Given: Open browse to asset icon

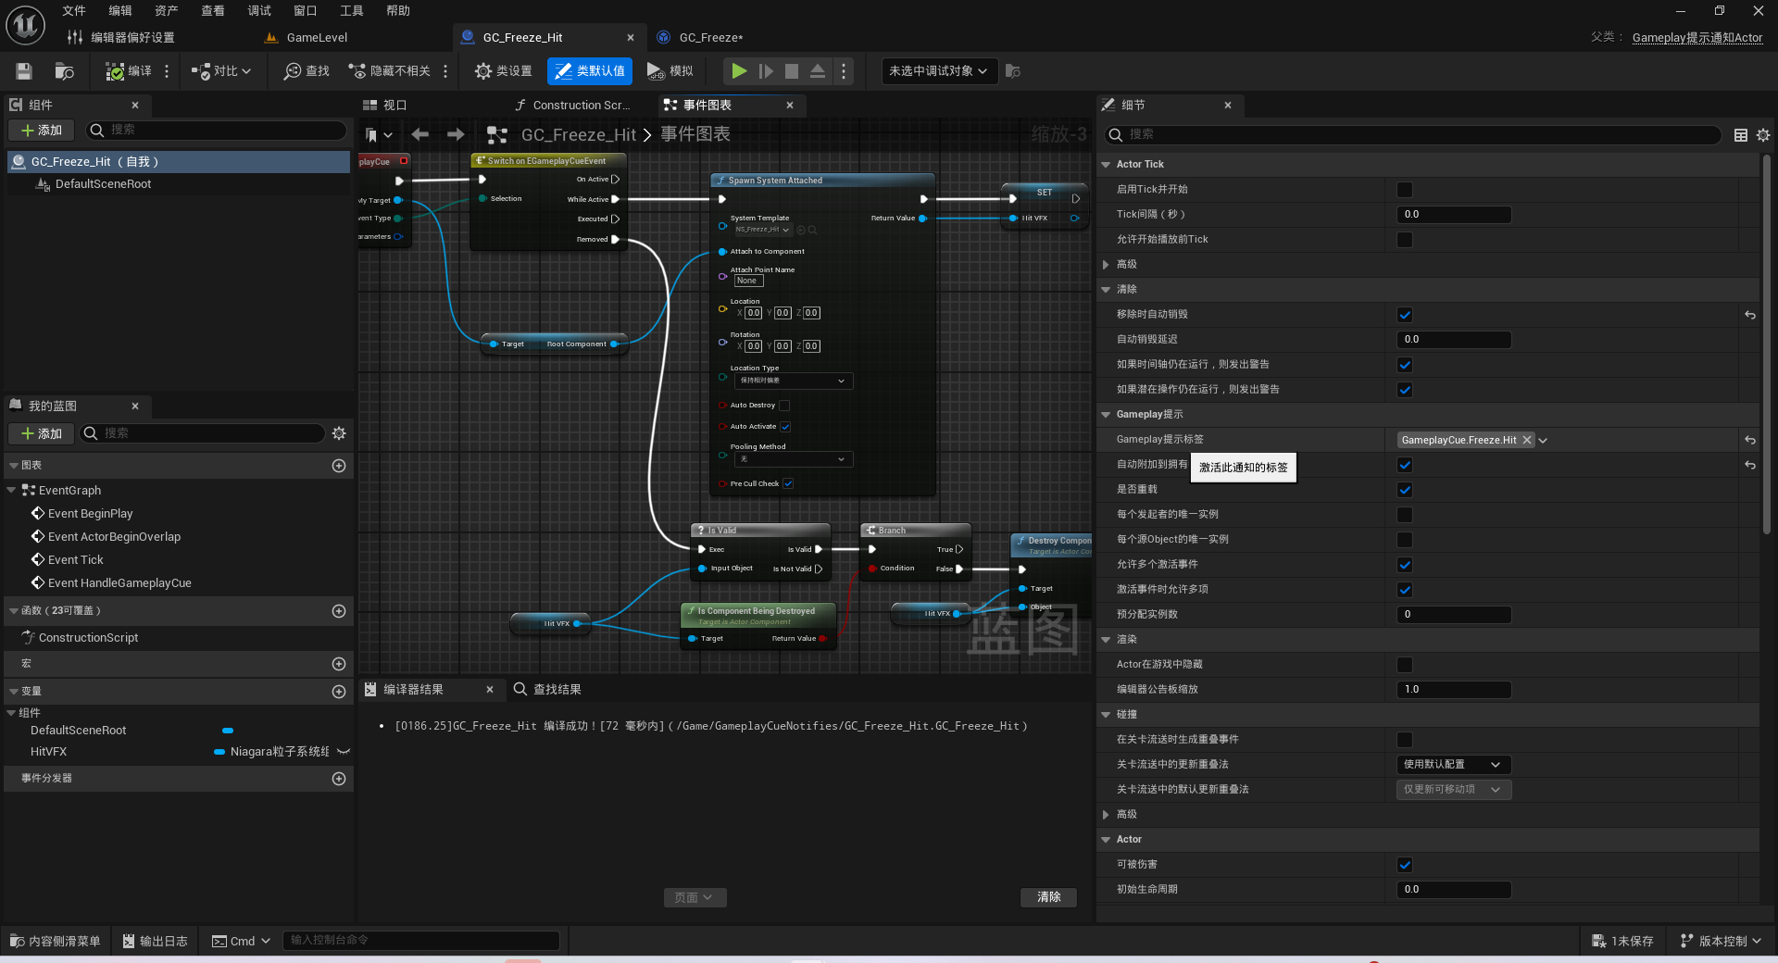Looking at the screenshot, I should (x=64, y=71).
